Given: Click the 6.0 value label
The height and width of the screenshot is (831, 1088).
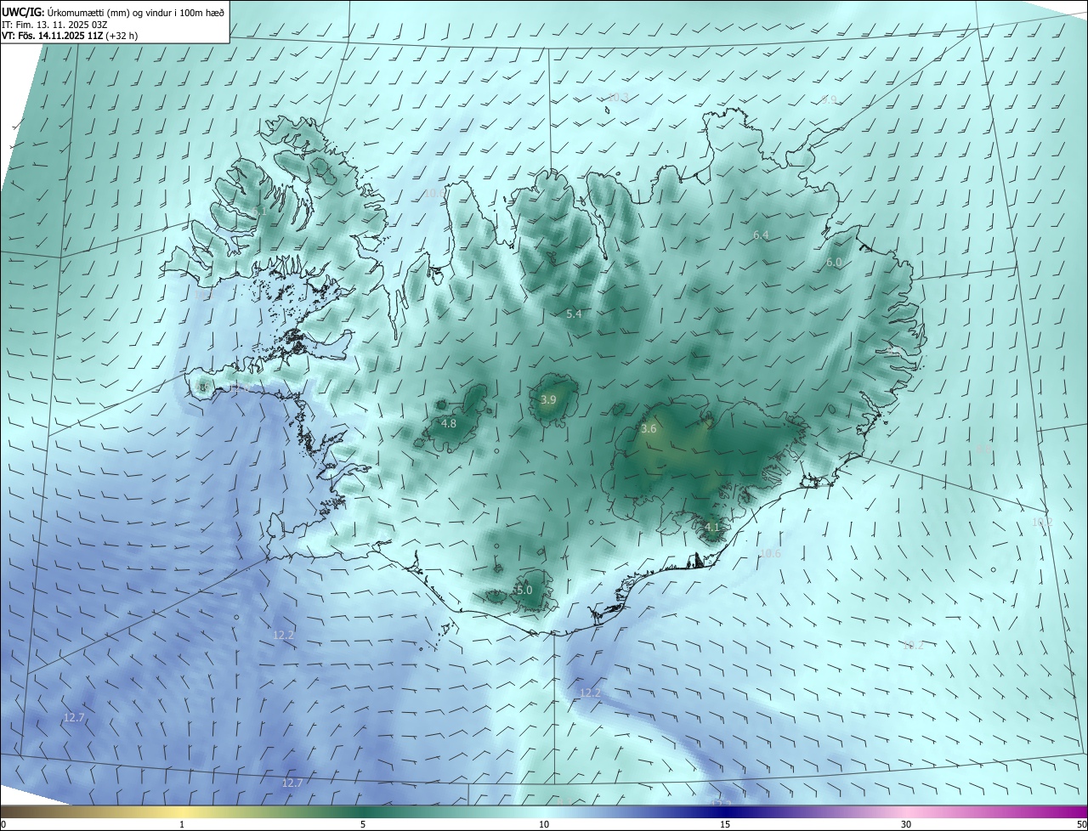Looking at the screenshot, I should tap(834, 263).
